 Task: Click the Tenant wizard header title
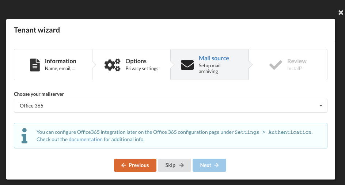point(37,30)
